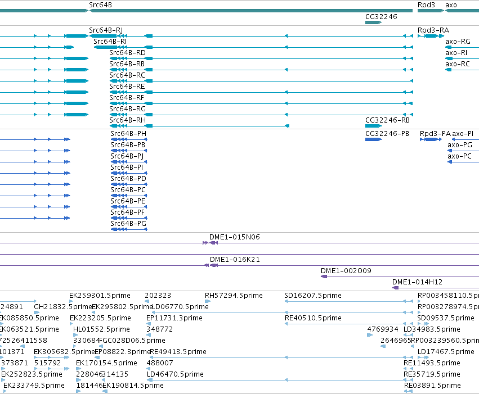Click the axo-RG transcript
Viewport: 479px width, 394px height.
coord(458,42)
